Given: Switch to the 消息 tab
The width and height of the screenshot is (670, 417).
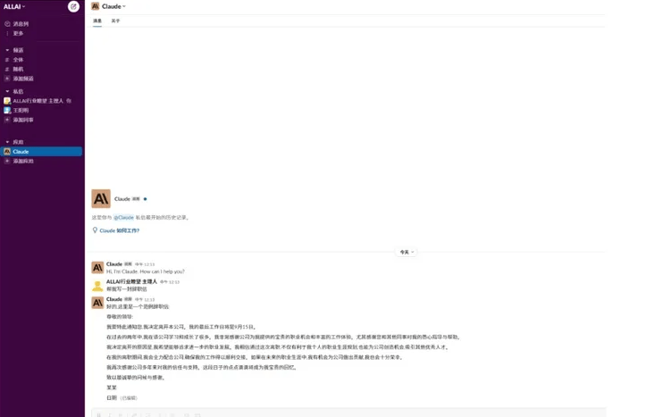Looking at the screenshot, I should (x=97, y=21).
